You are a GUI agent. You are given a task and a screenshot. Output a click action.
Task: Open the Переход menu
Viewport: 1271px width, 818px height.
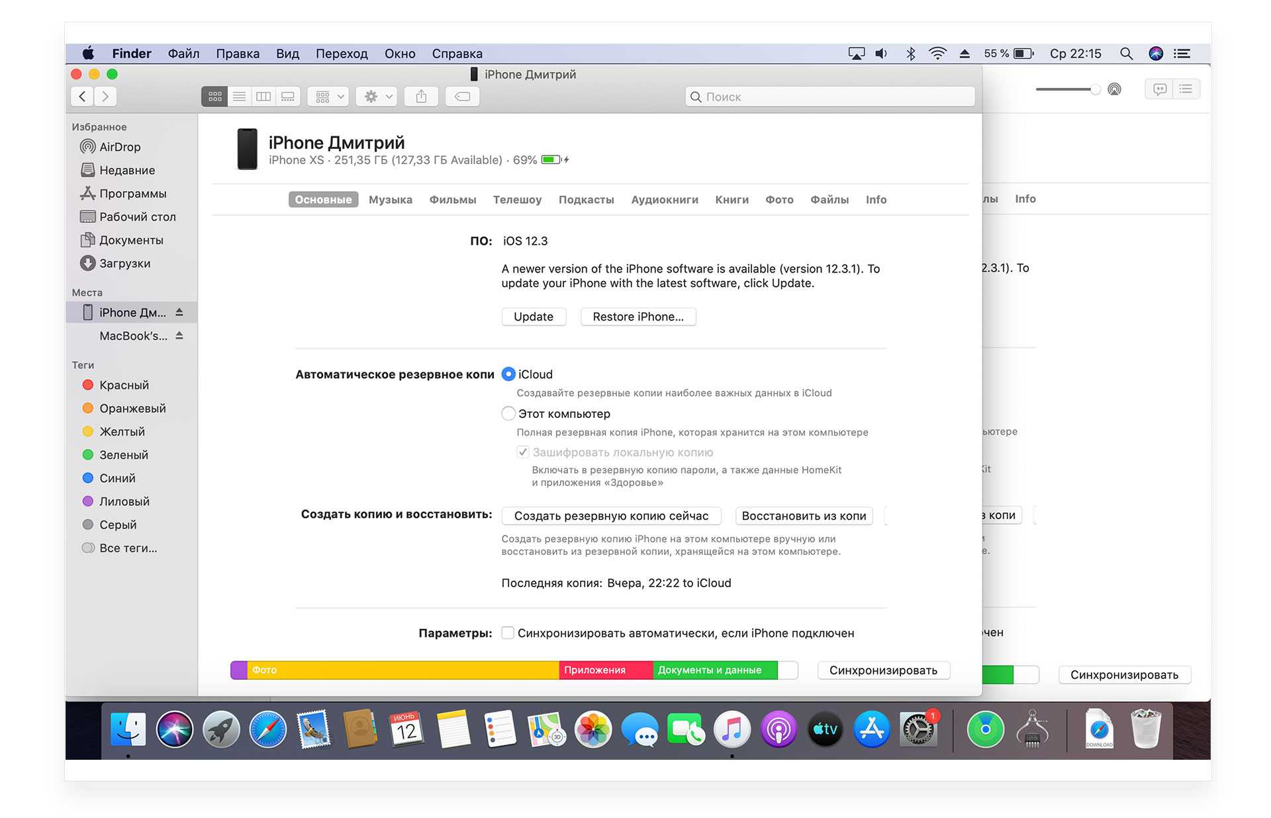point(342,54)
